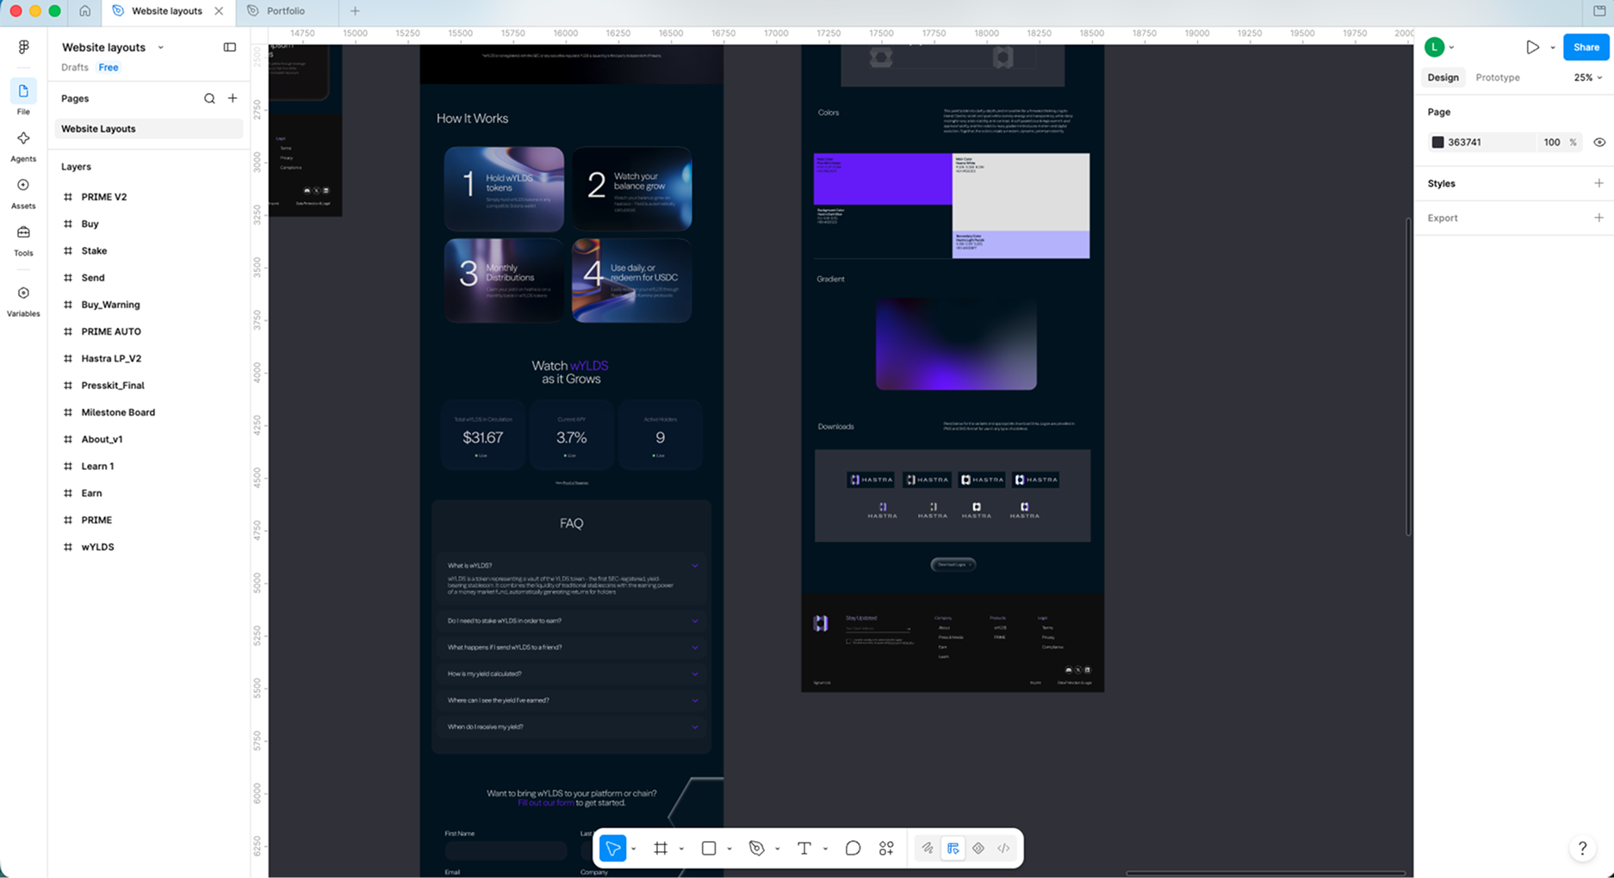Click the Share button
1614x878 pixels.
tap(1586, 47)
